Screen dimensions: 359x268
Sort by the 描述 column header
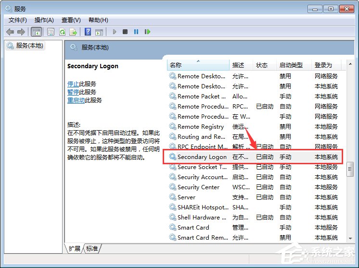[x=241, y=65]
